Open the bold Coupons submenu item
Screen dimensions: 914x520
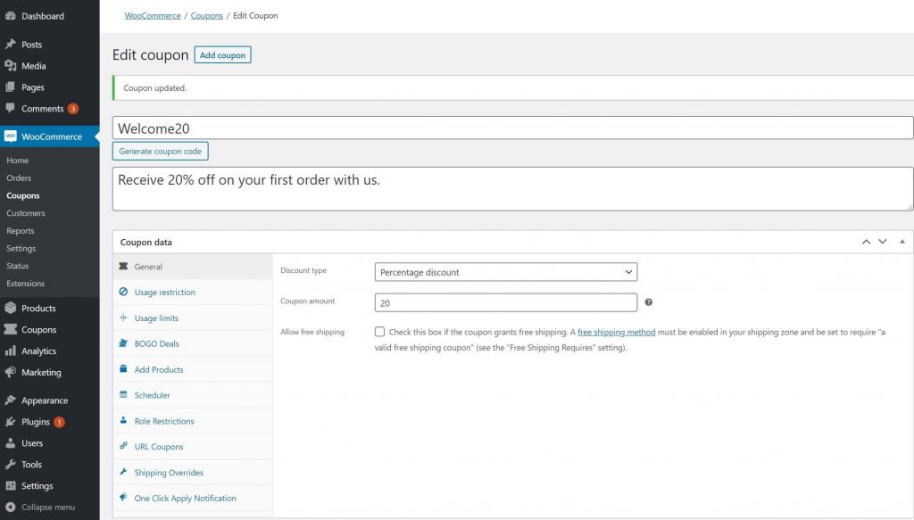[x=23, y=195]
